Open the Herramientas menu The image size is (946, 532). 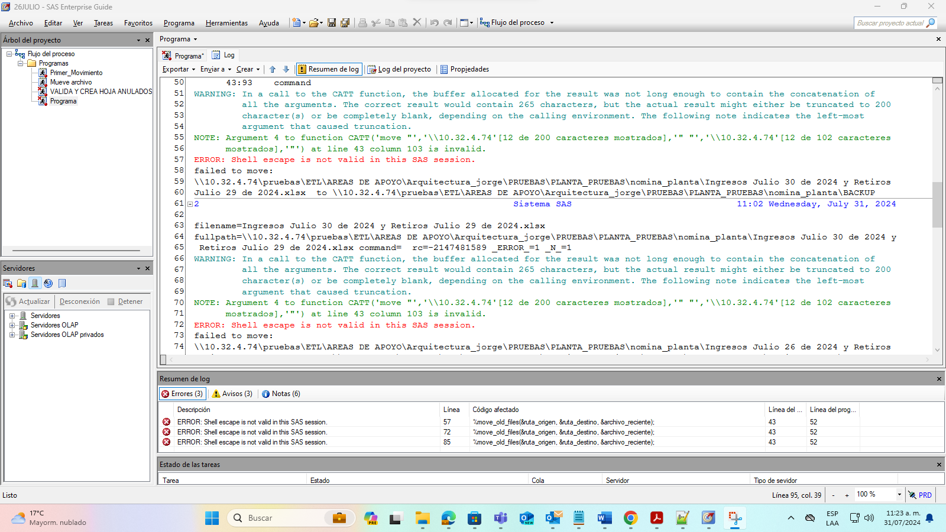(x=226, y=22)
